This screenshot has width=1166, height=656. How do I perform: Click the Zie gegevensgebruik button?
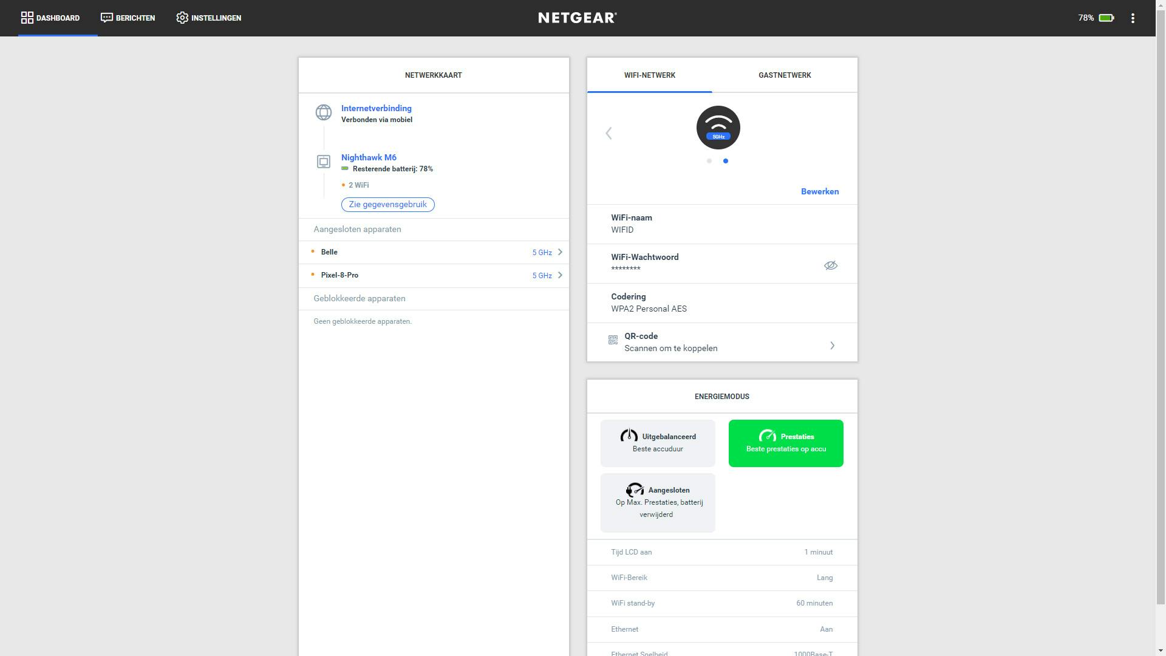click(387, 205)
